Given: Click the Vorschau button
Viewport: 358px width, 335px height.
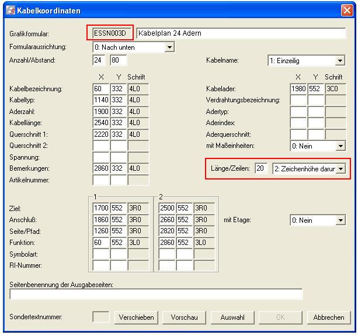Looking at the screenshot, I should 184,317.
